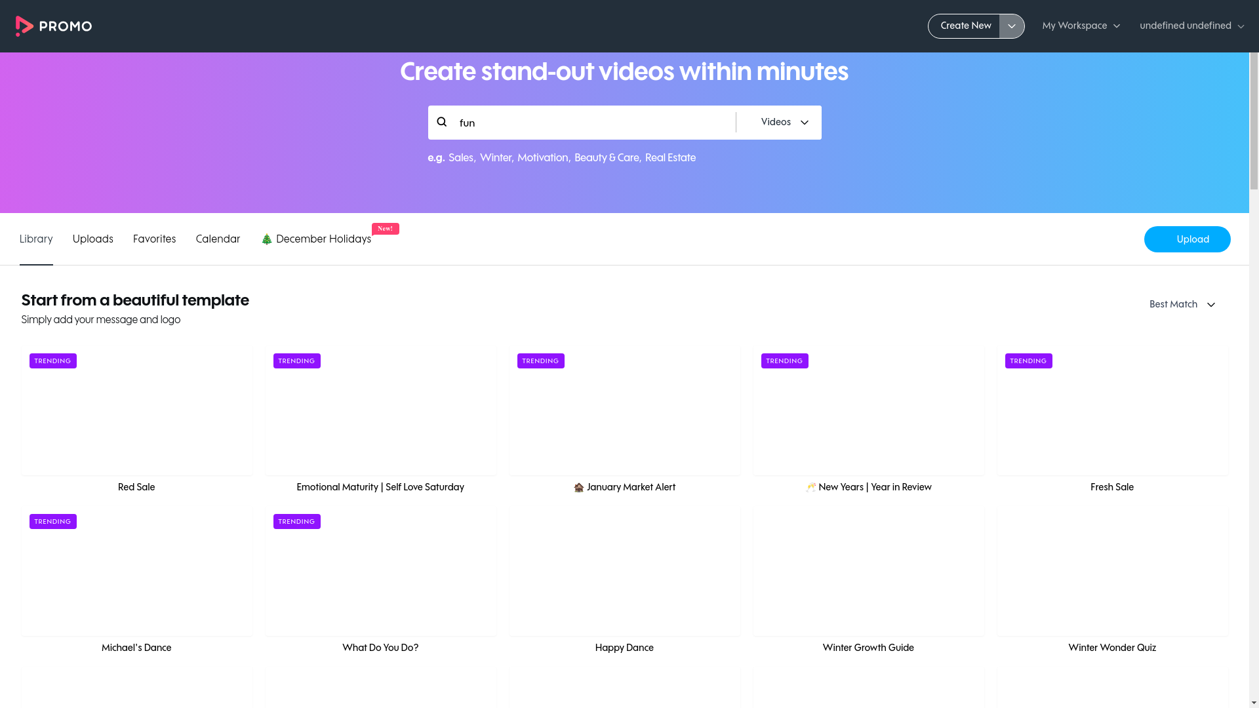Image resolution: width=1259 pixels, height=708 pixels.
Task: Click the New Years | Year in Review title
Action: tap(868, 487)
